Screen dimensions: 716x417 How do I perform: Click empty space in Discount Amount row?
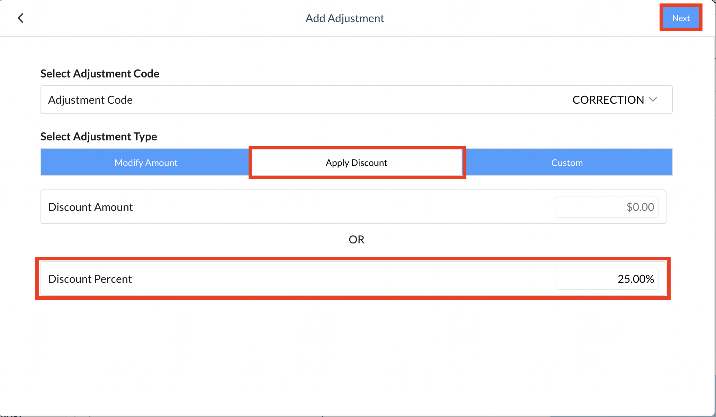pos(343,207)
